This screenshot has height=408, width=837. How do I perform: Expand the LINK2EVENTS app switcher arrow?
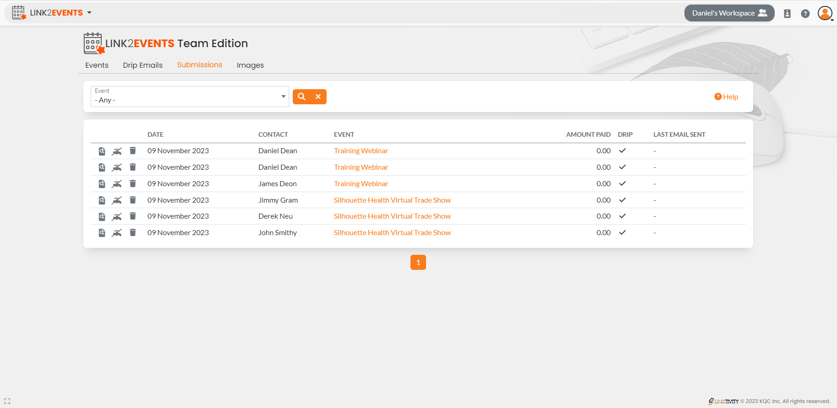(x=89, y=13)
